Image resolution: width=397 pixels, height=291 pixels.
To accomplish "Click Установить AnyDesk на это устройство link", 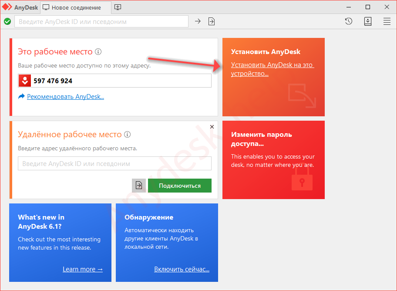I will pos(273,69).
